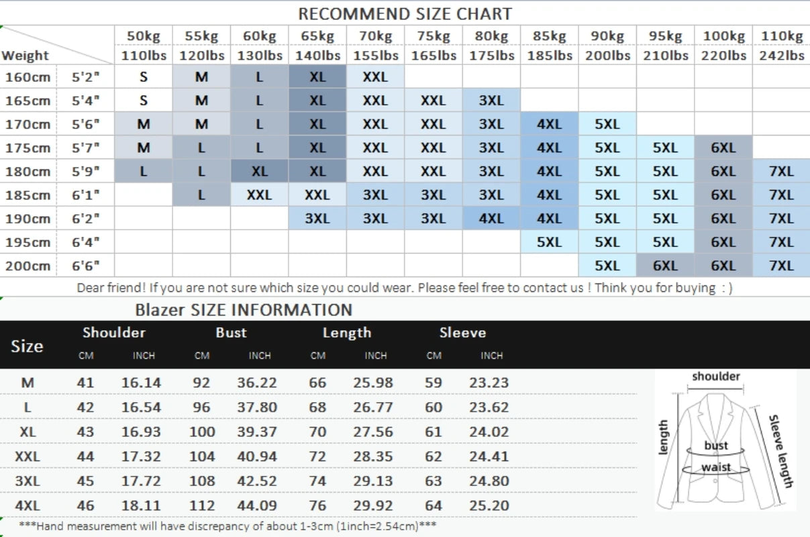Click the Sleeve header in the blazer table
Viewport: 810px width, 537px height.
pyautogui.click(x=462, y=333)
